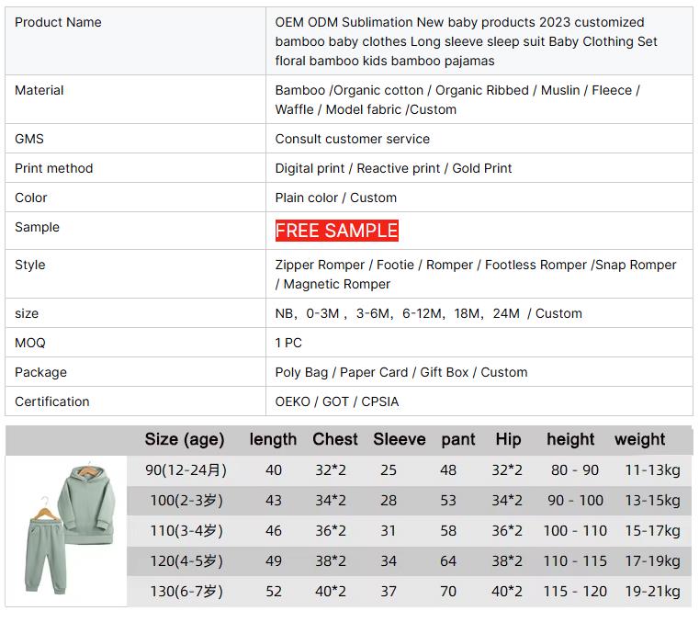Click the Plain color / Custom value
This screenshot has height=622, width=699.
336,198
